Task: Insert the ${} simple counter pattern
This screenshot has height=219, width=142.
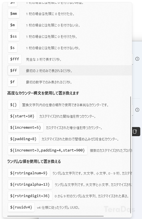Action: pos(14,105)
